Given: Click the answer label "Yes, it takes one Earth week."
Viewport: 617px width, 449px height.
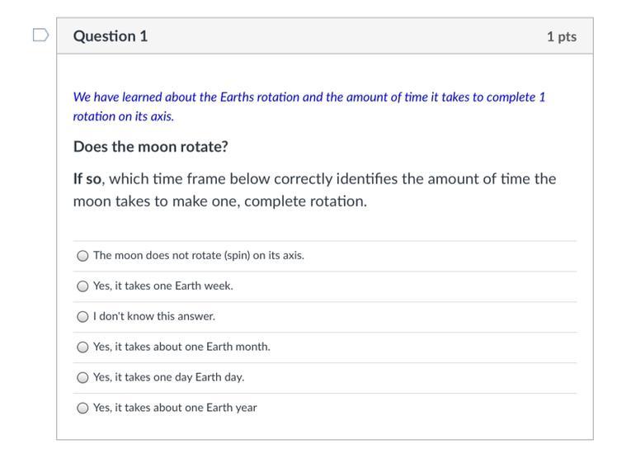Looking at the screenshot, I should click(x=163, y=286).
